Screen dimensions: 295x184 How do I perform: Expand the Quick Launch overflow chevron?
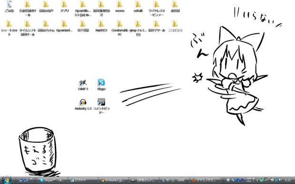(31, 179)
